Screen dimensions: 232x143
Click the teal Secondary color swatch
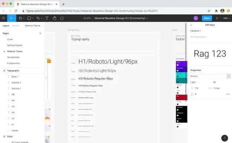[181, 75]
